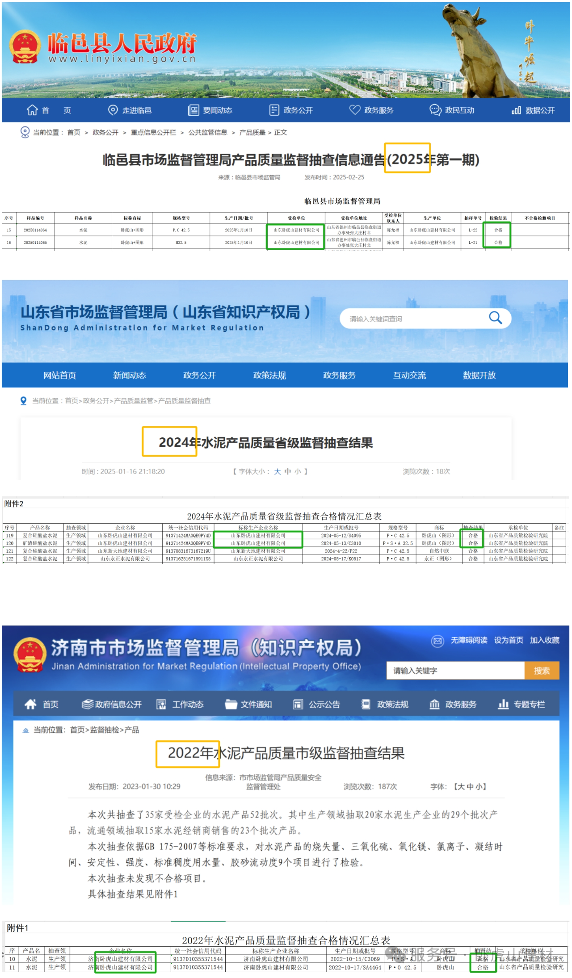
Task: Focus the 请输入关键字 search box on Jinan site
Action: 455,671
